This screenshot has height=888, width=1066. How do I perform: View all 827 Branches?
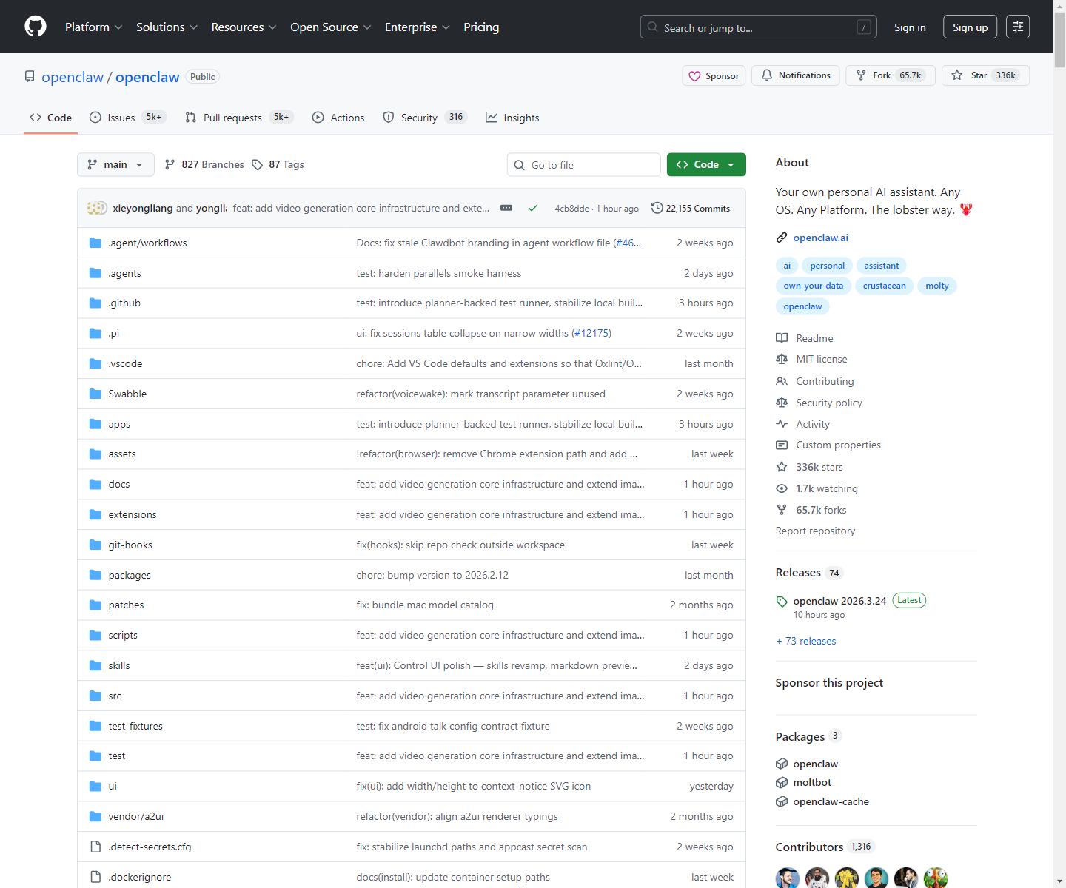click(x=204, y=164)
